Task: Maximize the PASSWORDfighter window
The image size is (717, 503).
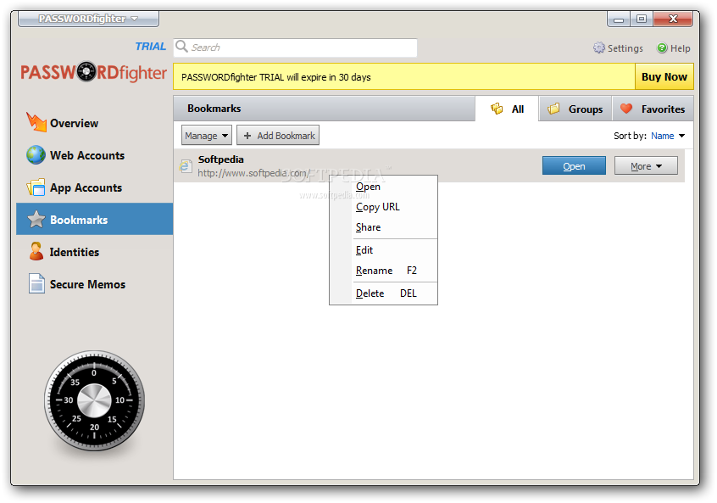Action: [x=642, y=19]
